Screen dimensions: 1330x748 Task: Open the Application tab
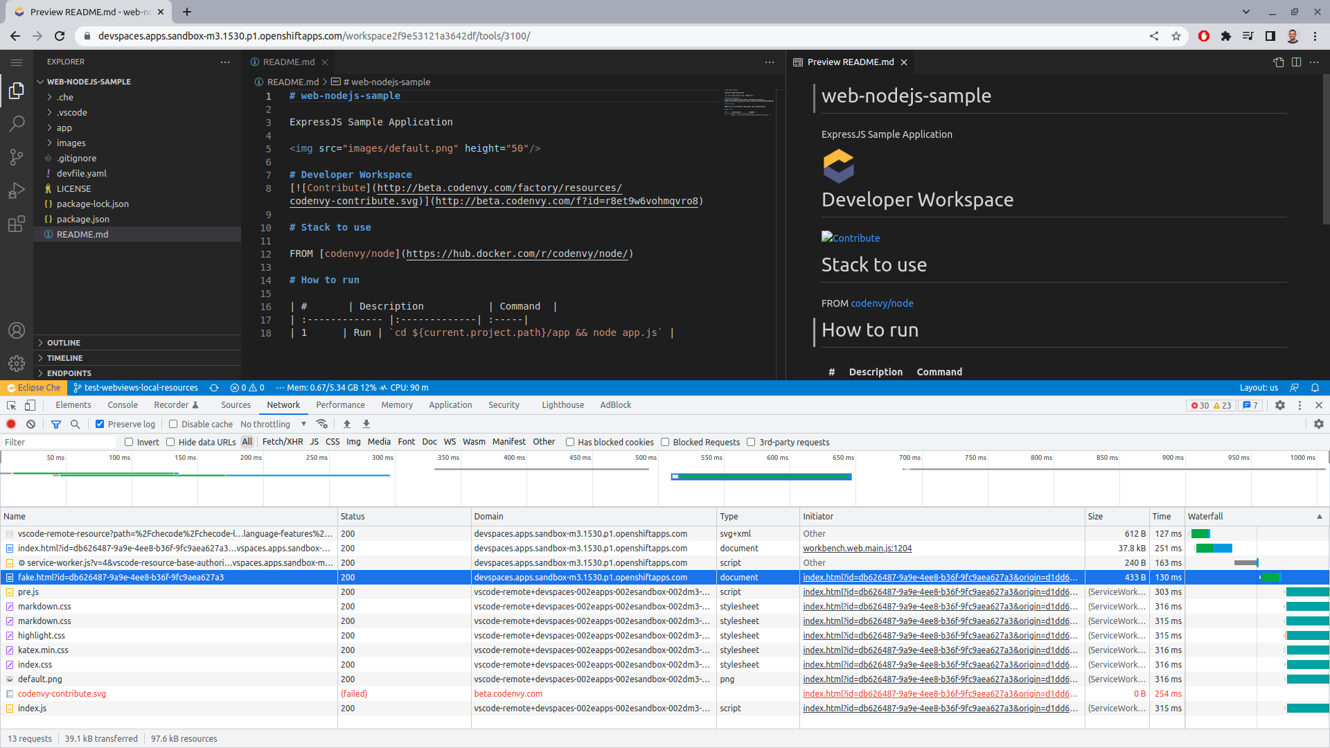point(450,405)
